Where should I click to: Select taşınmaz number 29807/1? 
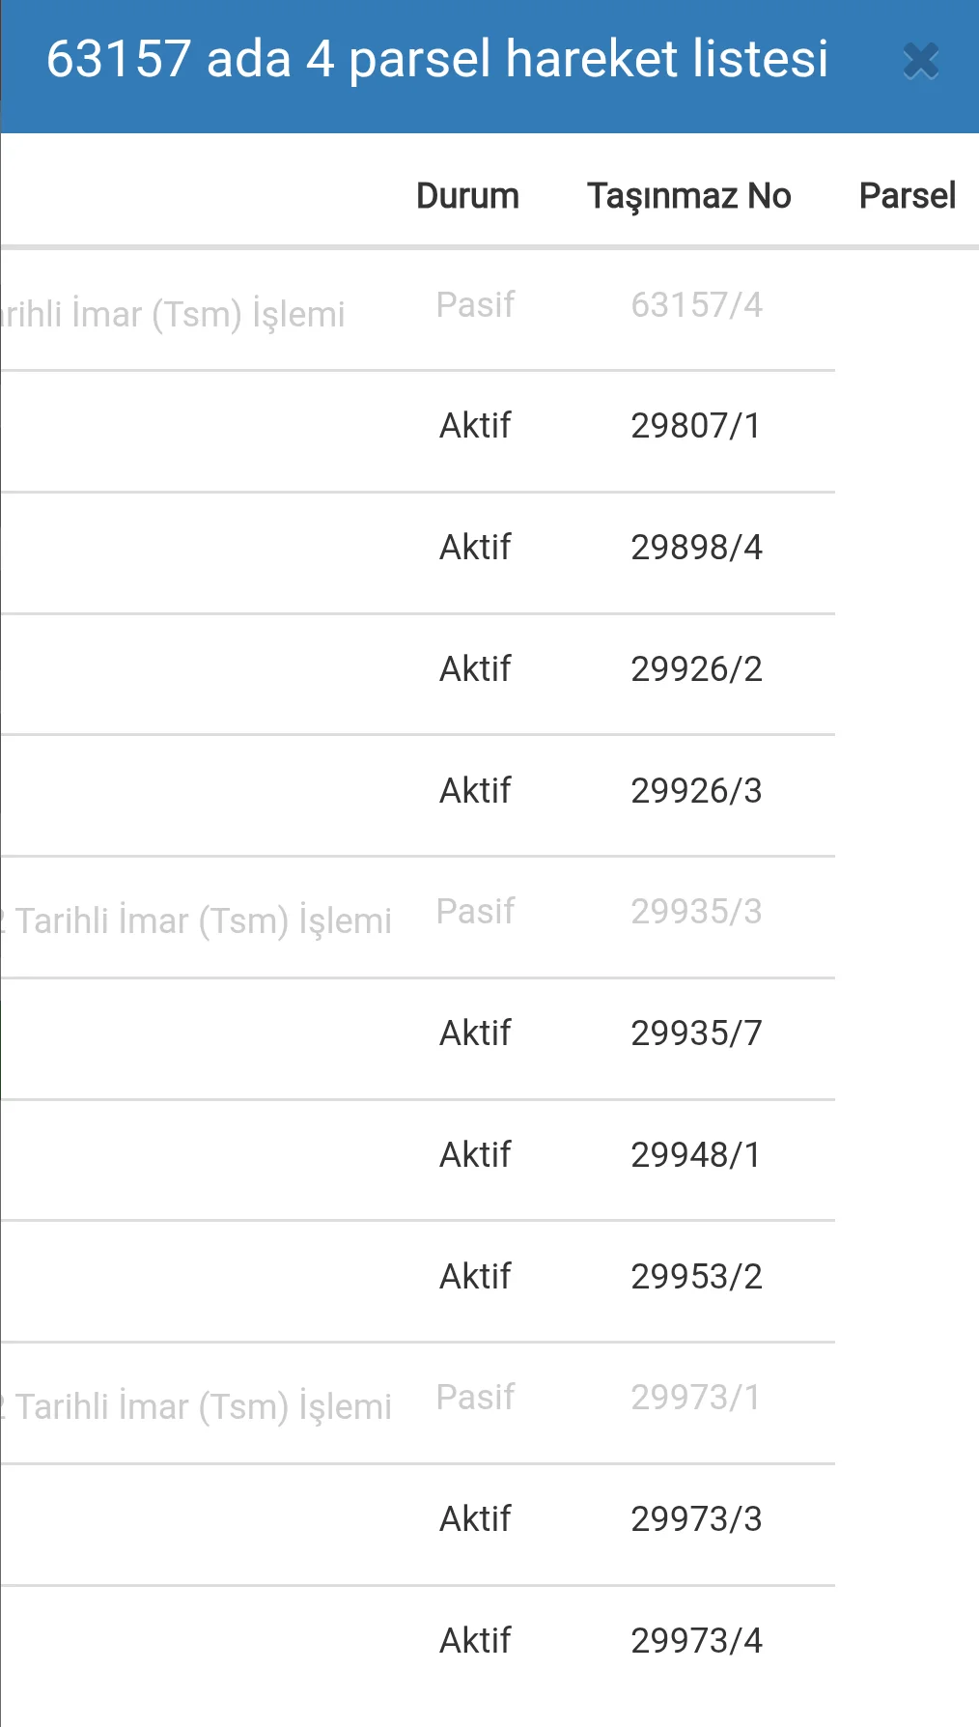[696, 426]
